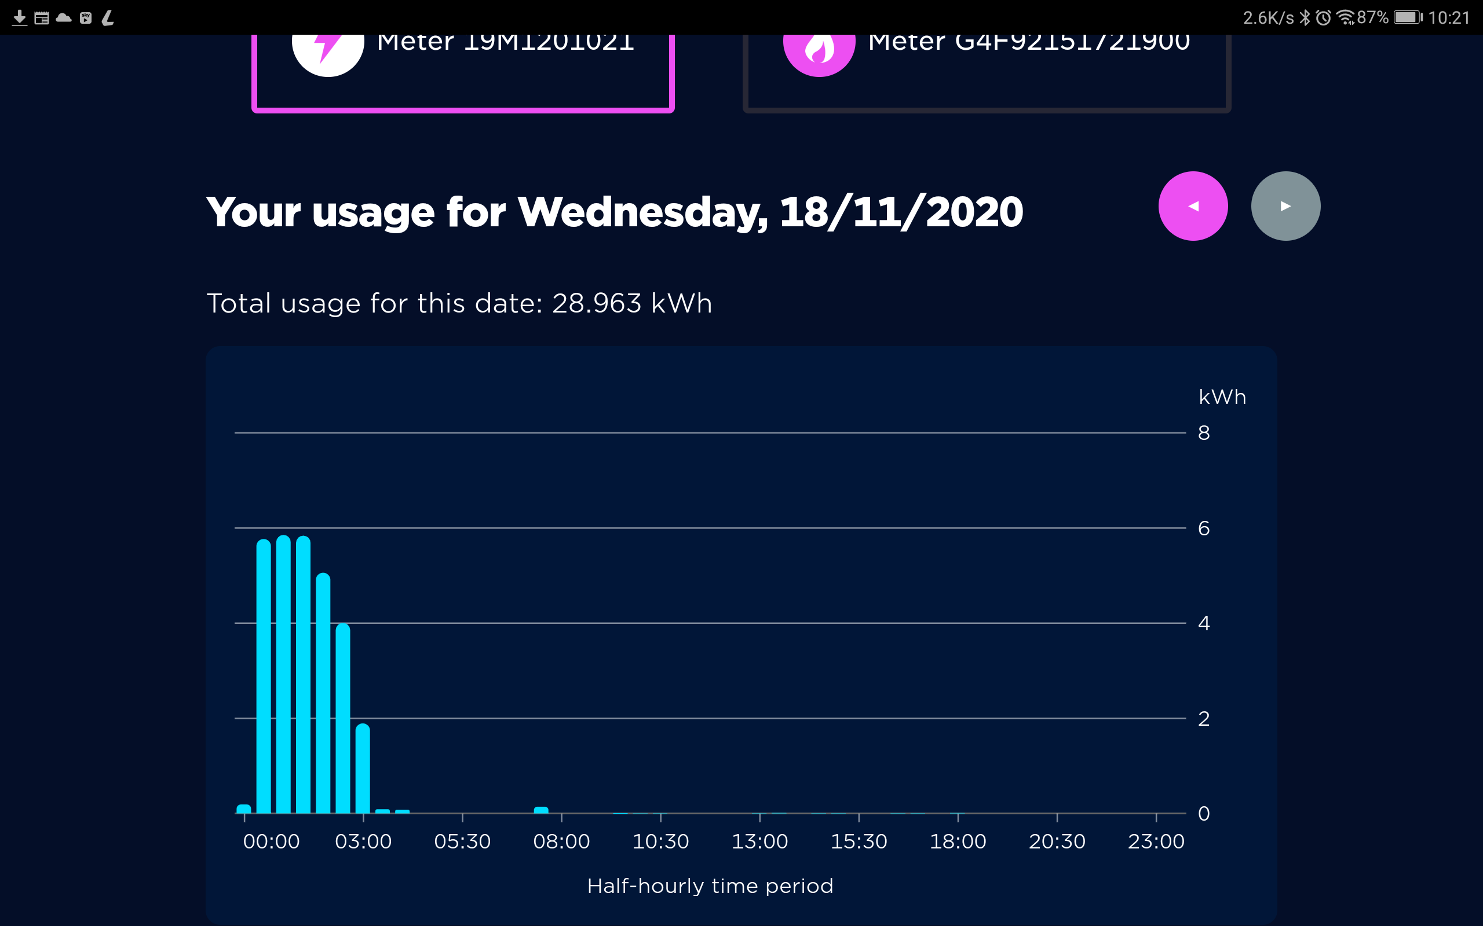The height and width of the screenshot is (926, 1483).
Task: Tap the Wi-Fi signal status icon
Action: point(1345,18)
